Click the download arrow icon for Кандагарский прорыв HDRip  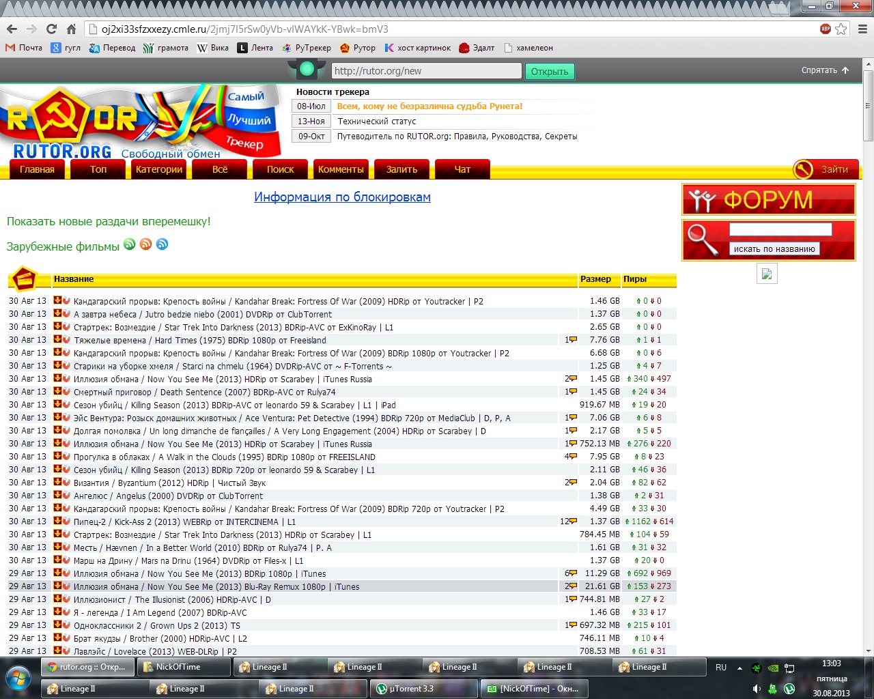[x=58, y=301]
